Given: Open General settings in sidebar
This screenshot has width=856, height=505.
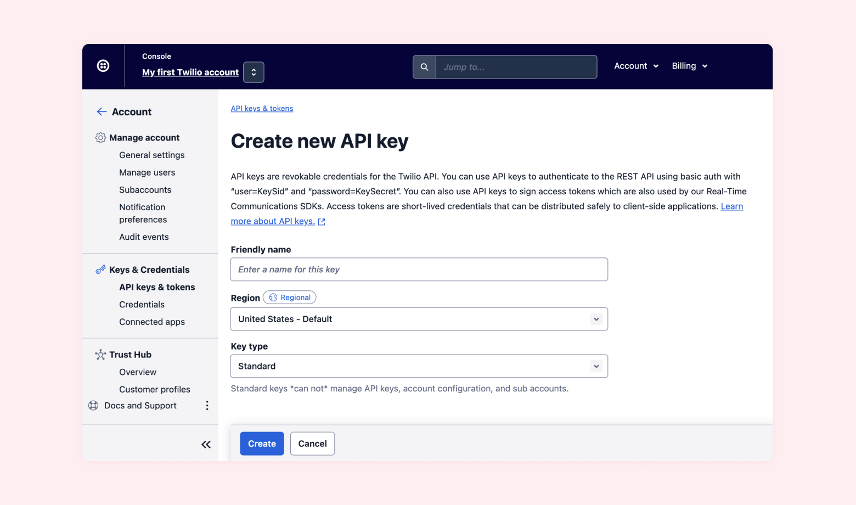Looking at the screenshot, I should (152, 155).
